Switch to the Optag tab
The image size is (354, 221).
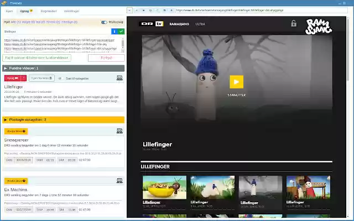(26, 11)
